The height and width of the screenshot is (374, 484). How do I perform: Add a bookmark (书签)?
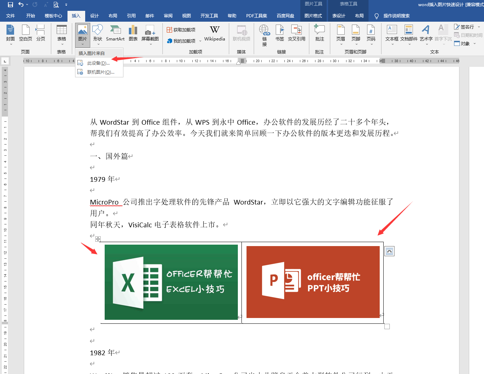click(x=280, y=33)
